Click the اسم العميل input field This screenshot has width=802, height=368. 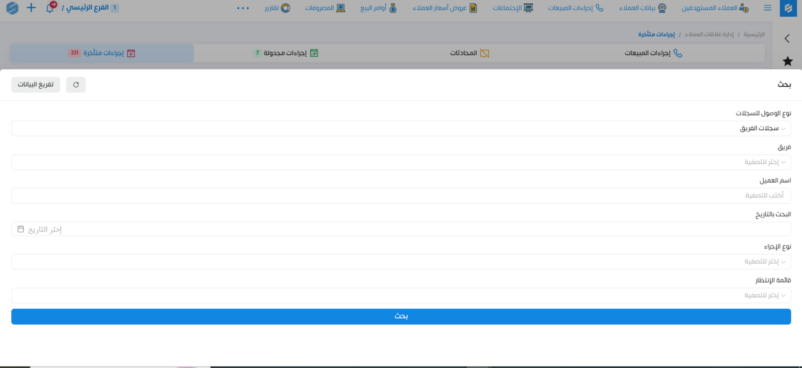[401, 196]
